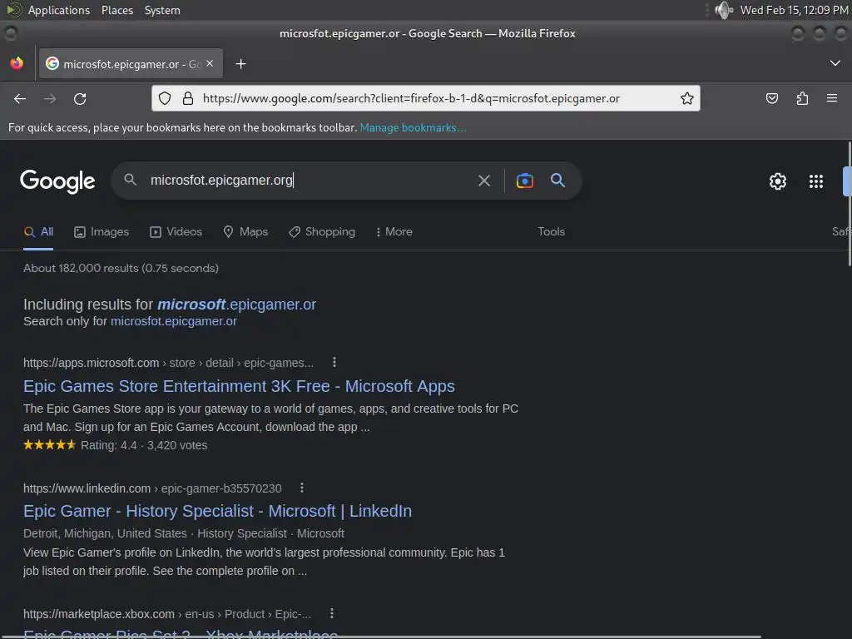Open options for the LinkedIn result
852x639 pixels.
[301, 488]
